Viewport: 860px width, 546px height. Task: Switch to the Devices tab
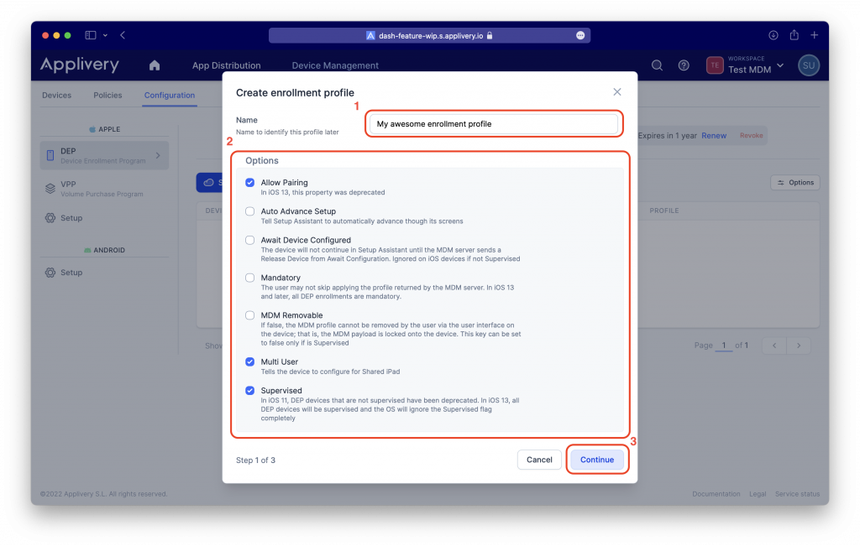[56, 96]
